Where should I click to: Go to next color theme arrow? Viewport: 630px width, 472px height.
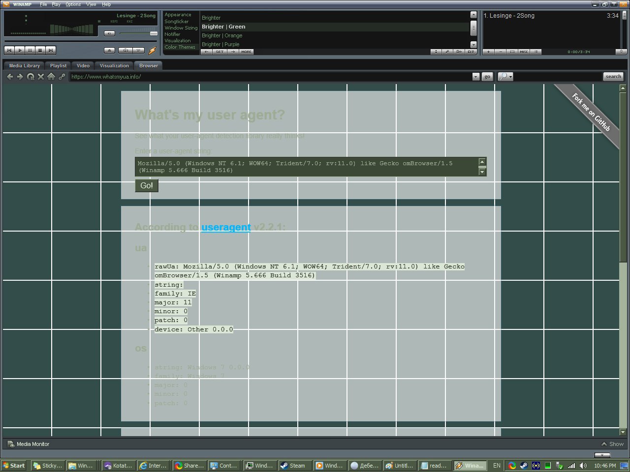(x=232, y=52)
